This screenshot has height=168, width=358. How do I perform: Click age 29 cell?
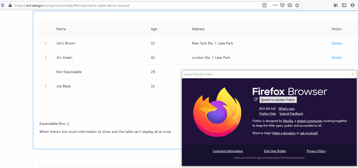[153, 72]
